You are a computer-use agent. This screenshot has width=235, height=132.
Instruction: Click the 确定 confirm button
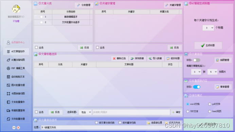(x=176, y=112)
